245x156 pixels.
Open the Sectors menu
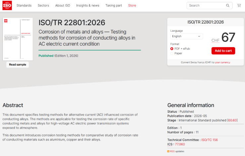pyautogui.click(x=43, y=6)
